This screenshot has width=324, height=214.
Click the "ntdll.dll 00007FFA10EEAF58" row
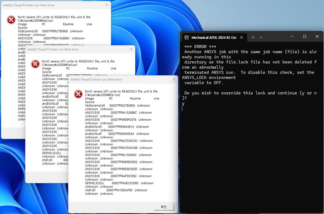click(x=116, y=190)
